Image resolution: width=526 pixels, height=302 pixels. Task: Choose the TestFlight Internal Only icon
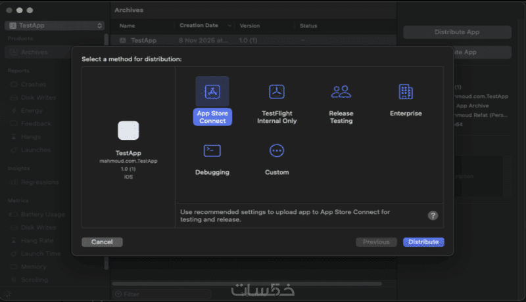(277, 91)
